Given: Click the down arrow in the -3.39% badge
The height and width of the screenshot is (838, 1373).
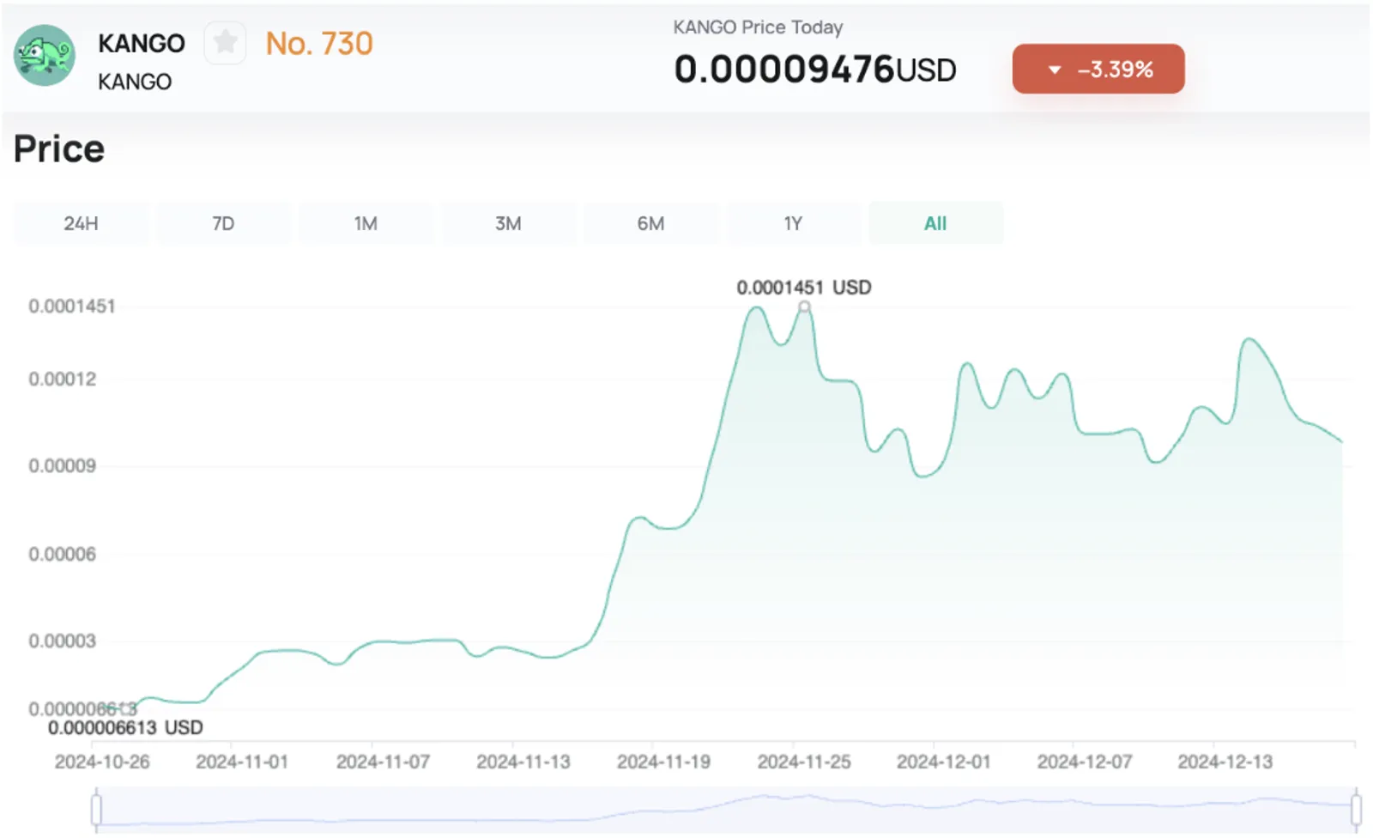Looking at the screenshot, I should tap(1055, 70).
